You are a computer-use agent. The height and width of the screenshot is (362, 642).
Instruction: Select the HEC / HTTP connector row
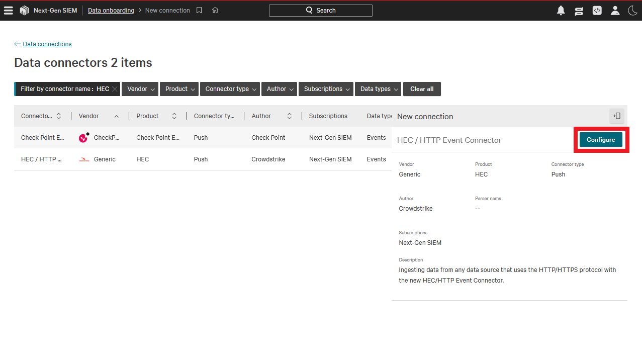tap(203, 159)
